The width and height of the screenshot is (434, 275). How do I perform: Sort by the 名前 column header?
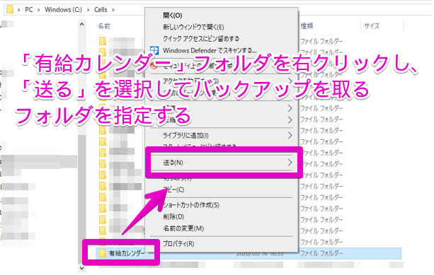(104, 26)
